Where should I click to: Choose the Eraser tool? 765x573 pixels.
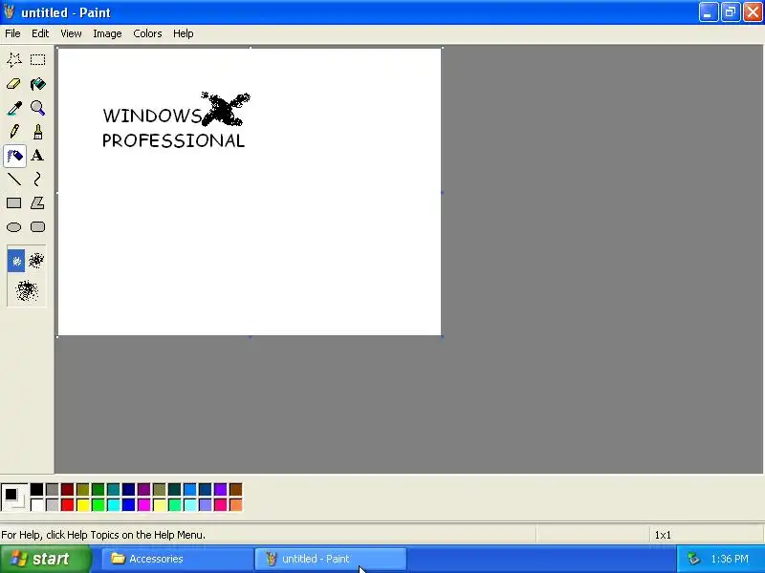14,84
